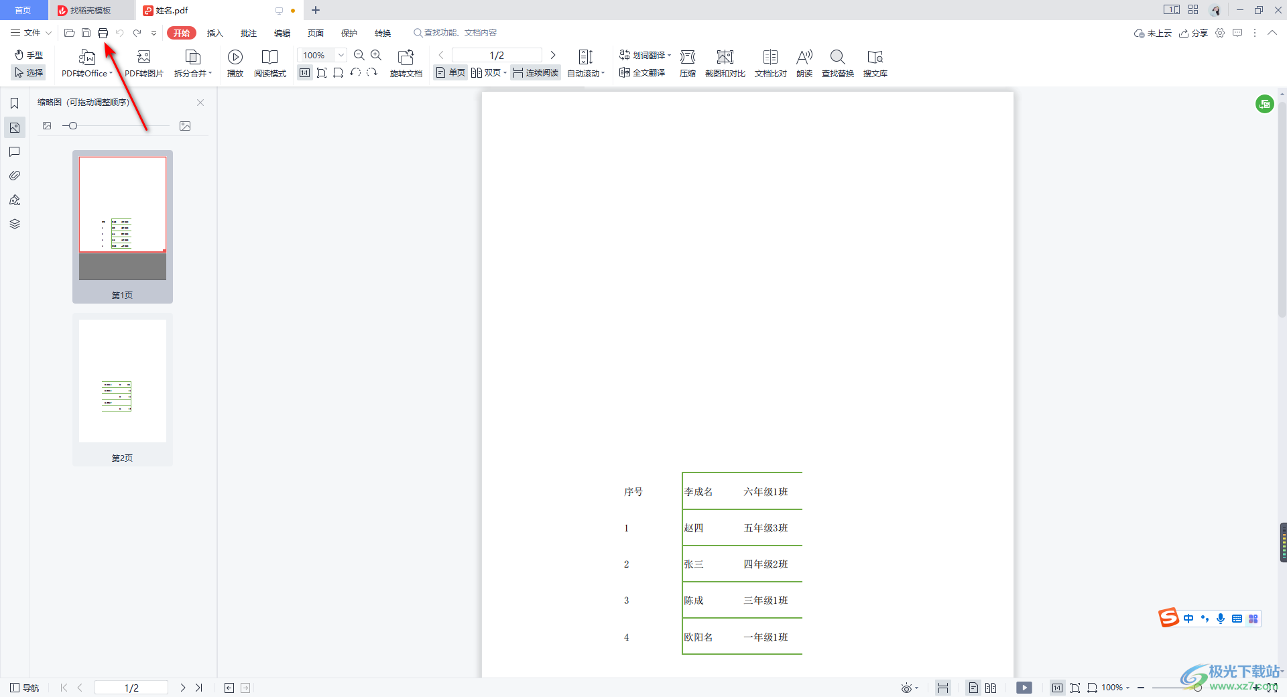Toggle thumbnail panel in sidebar
Viewport: 1287px width, 697px height.
(x=15, y=127)
